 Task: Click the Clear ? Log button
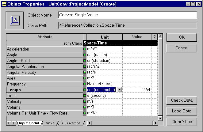tap(182, 122)
